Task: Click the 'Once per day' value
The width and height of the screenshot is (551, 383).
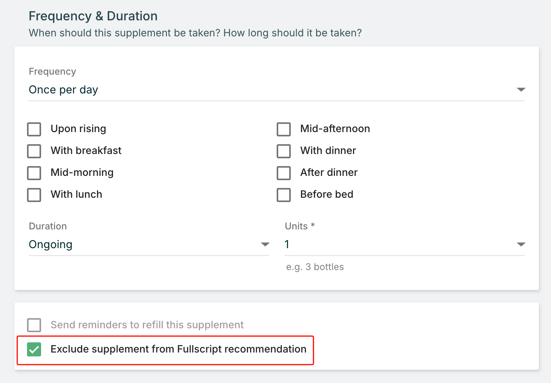Action: click(x=63, y=89)
